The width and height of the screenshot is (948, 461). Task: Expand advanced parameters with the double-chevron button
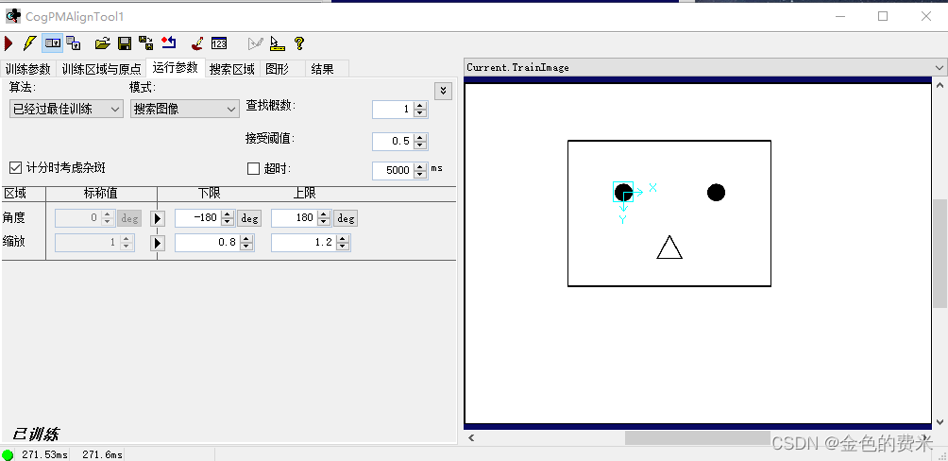[443, 91]
